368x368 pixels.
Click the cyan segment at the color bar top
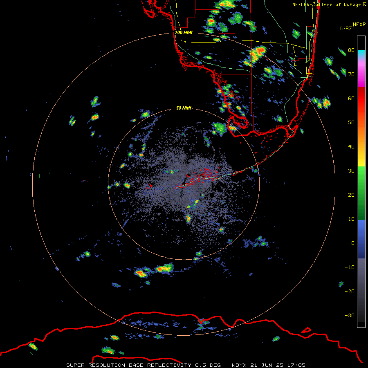pos(361,54)
